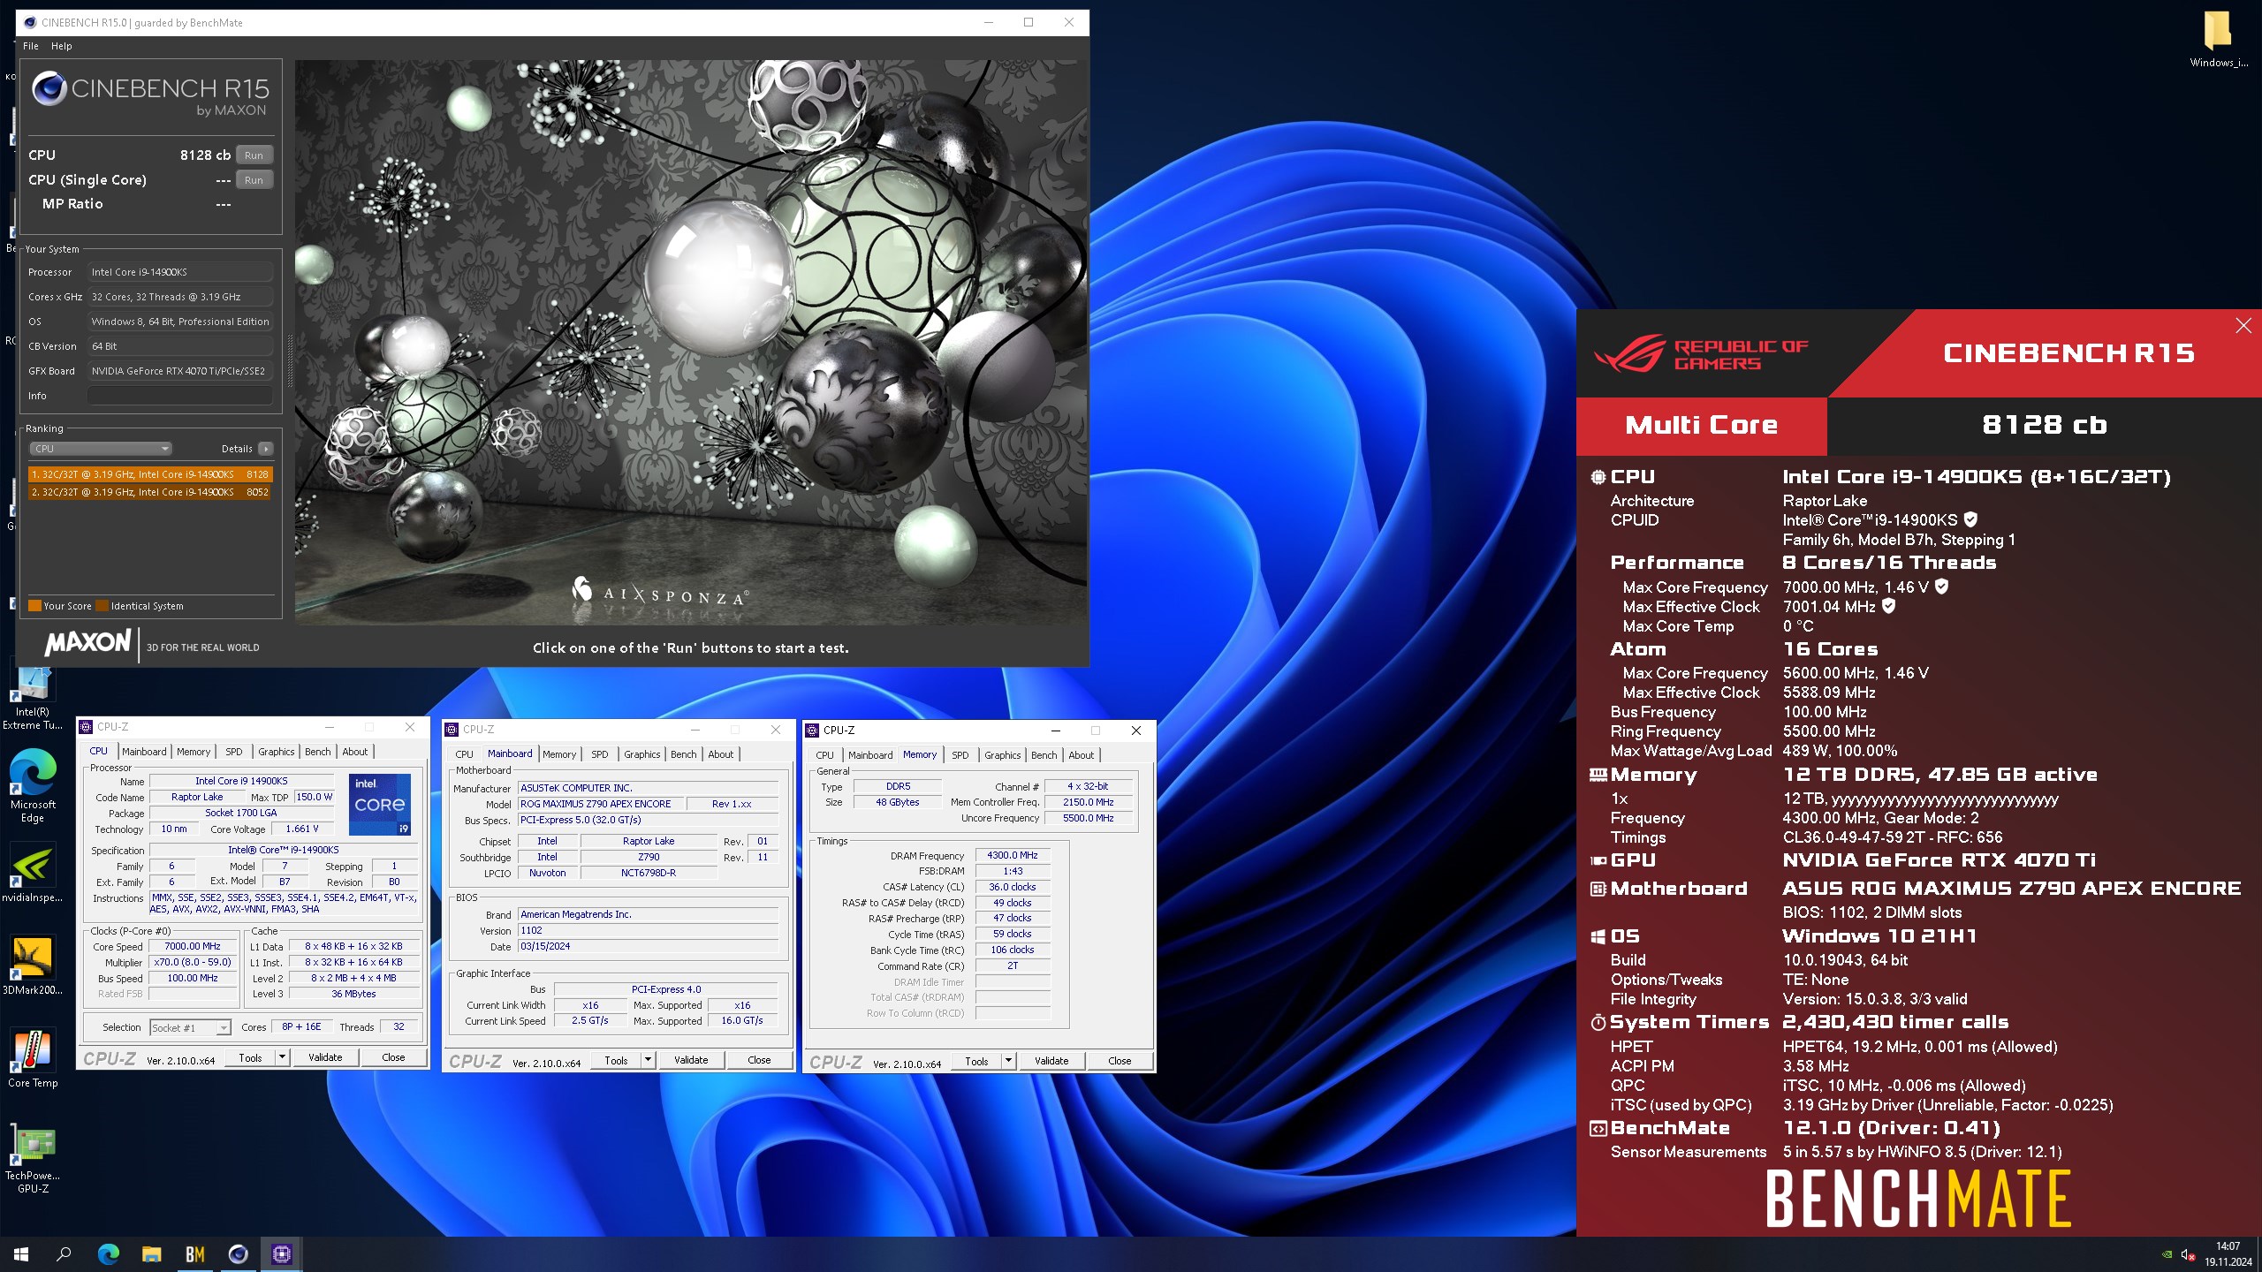Viewport: 2262px width, 1272px height.
Task: Launch the Core Temp desktop shortcut
Action: point(33,1058)
